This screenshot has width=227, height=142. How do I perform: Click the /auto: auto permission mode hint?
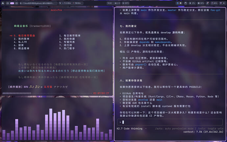tap(174, 128)
